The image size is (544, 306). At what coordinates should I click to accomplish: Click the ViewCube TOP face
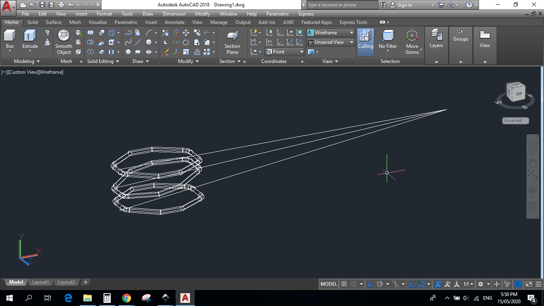[x=519, y=94]
